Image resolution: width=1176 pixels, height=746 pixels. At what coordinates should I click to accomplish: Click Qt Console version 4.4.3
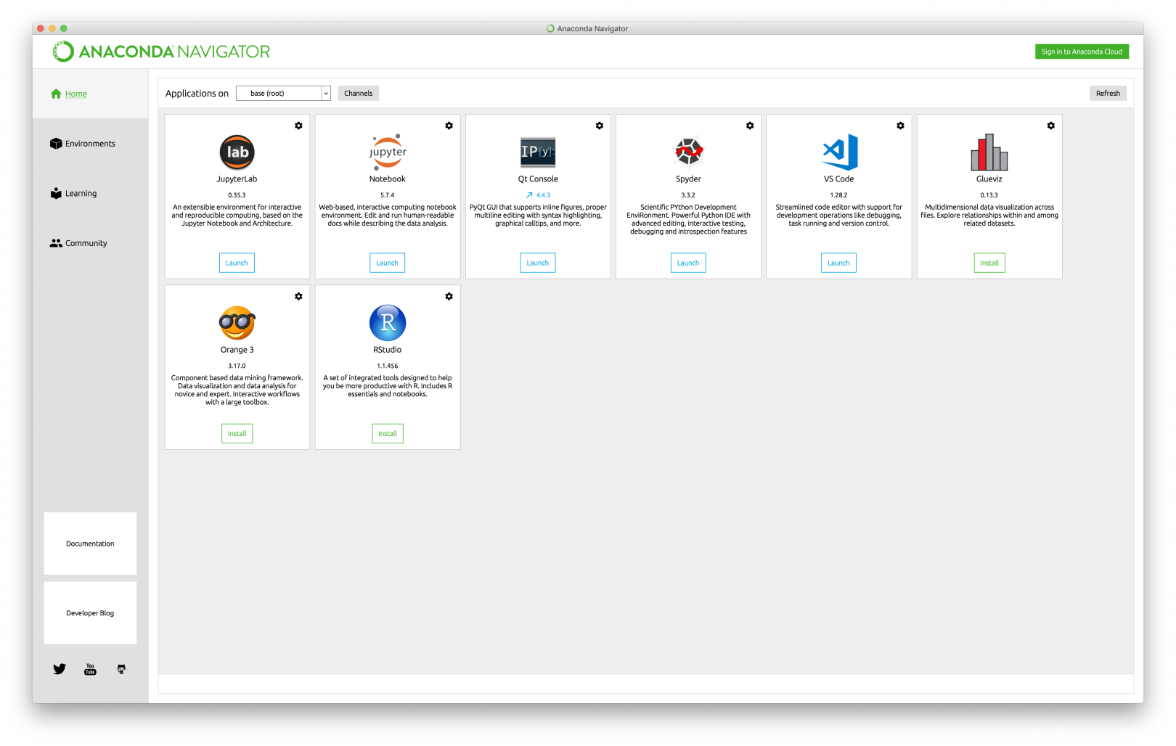point(544,195)
